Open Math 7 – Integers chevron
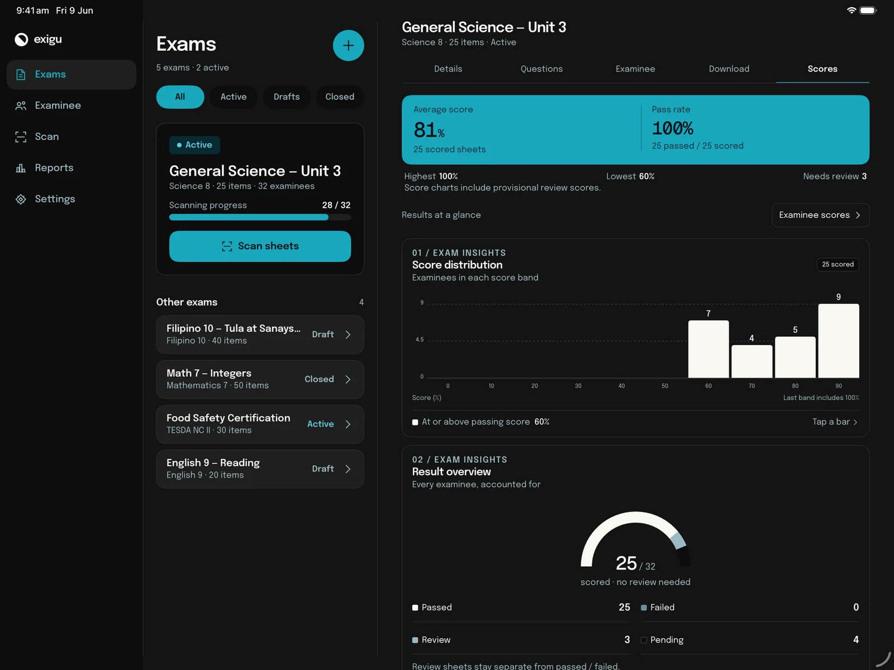The width and height of the screenshot is (894, 670). pos(348,379)
